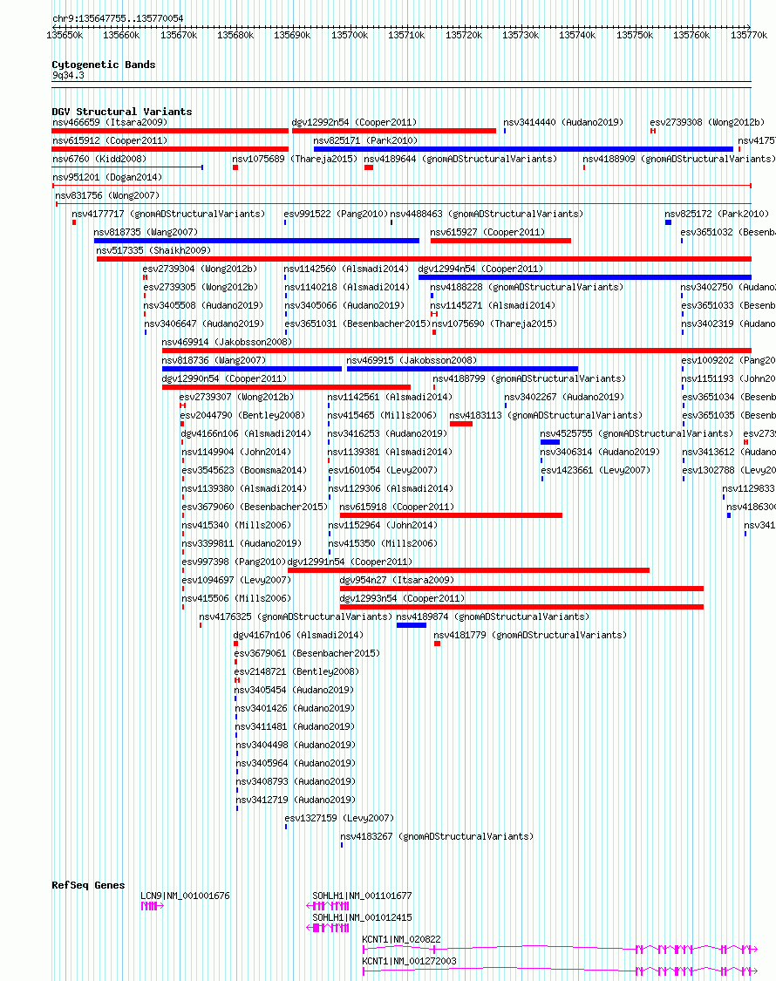The image size is (776, 981).
Task: Open nsv517335 (Shaikh2009) variant label
Action: 153,250
